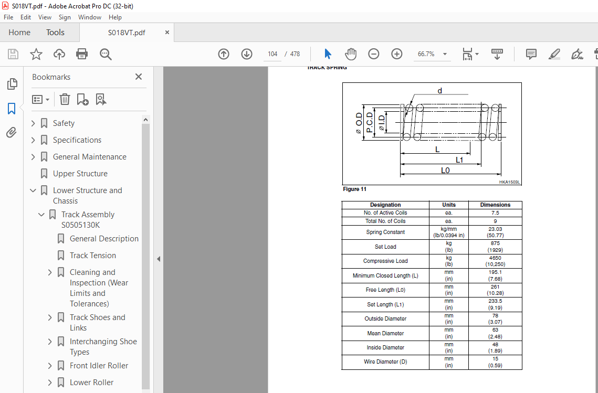Expand Interchanging Shoe Types bookmark
This screenshot has height=393, width=598.
point(50,342)
